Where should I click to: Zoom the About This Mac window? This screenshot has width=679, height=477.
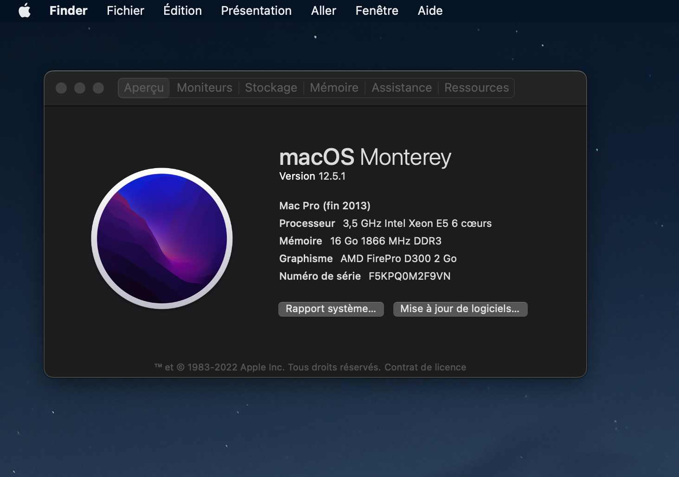coord(98,88)
